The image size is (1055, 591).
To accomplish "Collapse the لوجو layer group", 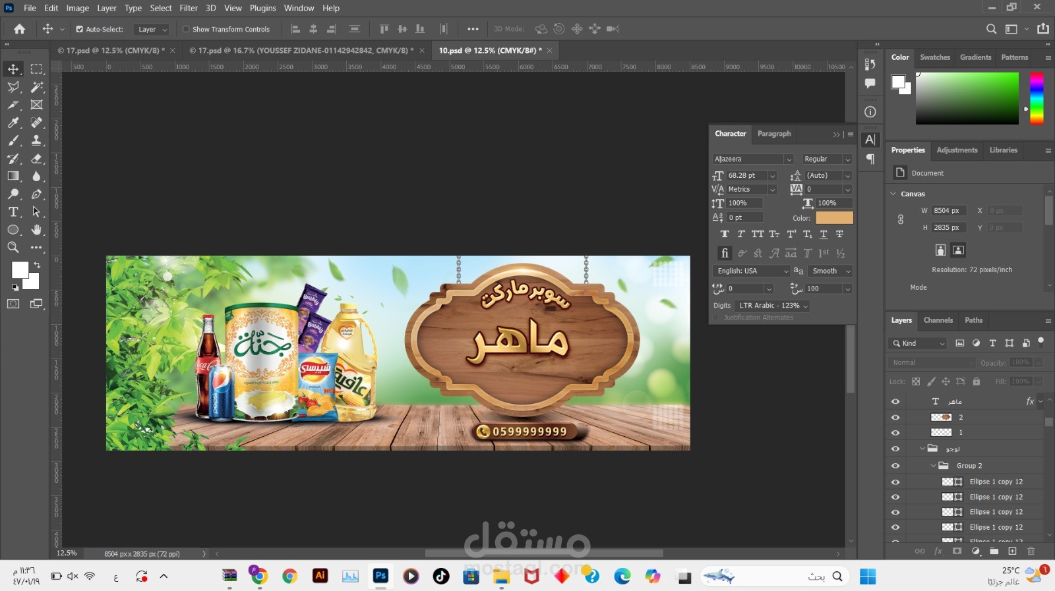I will coord(922,448).
